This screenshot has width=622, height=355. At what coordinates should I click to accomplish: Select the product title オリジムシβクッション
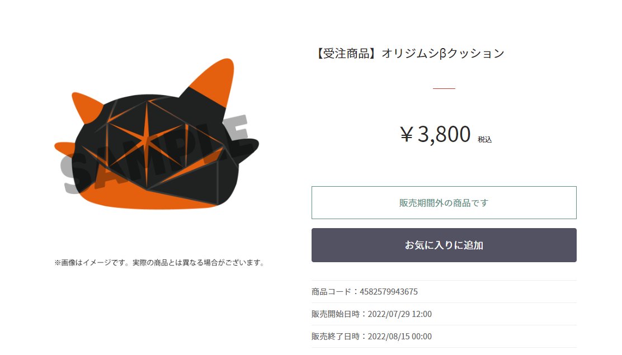click(442, 53)
